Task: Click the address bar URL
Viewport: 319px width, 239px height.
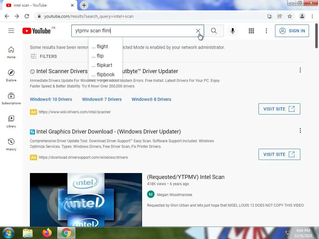Action: pyautogui.click(x=89, y=16)
